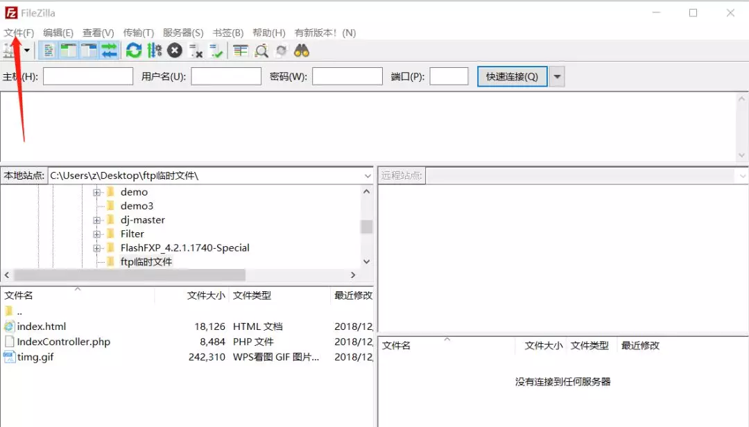The height and width of the screenshot is (427, 749).
Task: Click the timg.gif file icon
Action: tap(9, 357)
